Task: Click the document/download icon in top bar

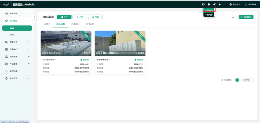Action: click(203, 4)
